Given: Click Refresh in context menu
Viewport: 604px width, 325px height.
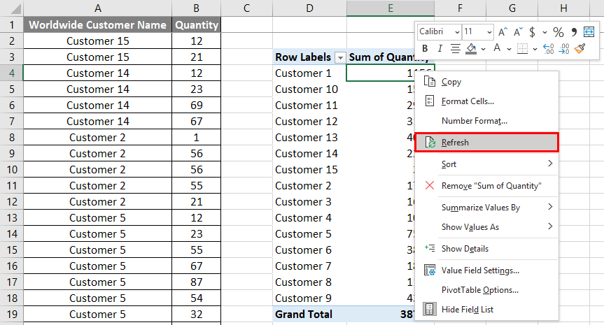Looking at the screenshot, I should tap(487, 143).
